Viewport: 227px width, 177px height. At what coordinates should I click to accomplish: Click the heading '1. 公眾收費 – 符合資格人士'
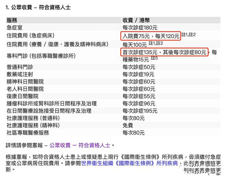38,7
